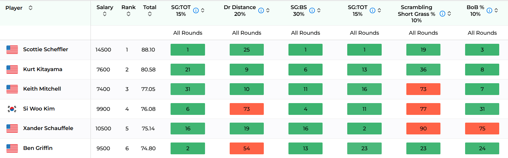Toggle the Rank column sort arrows
The width and height of the screenshot is (508, 158).
[128, 14]
